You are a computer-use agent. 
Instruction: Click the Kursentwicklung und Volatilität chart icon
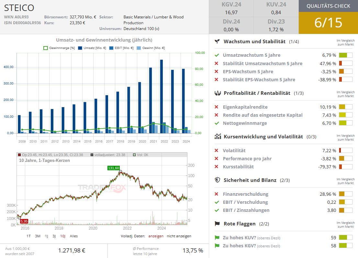pos(218,136)
